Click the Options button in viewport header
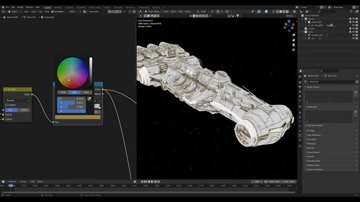This screenshot has width=360, height=202. [290, 16]
